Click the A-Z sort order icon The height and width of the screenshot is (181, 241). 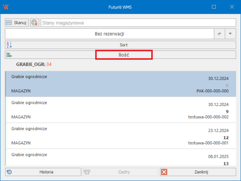[9, 45]
